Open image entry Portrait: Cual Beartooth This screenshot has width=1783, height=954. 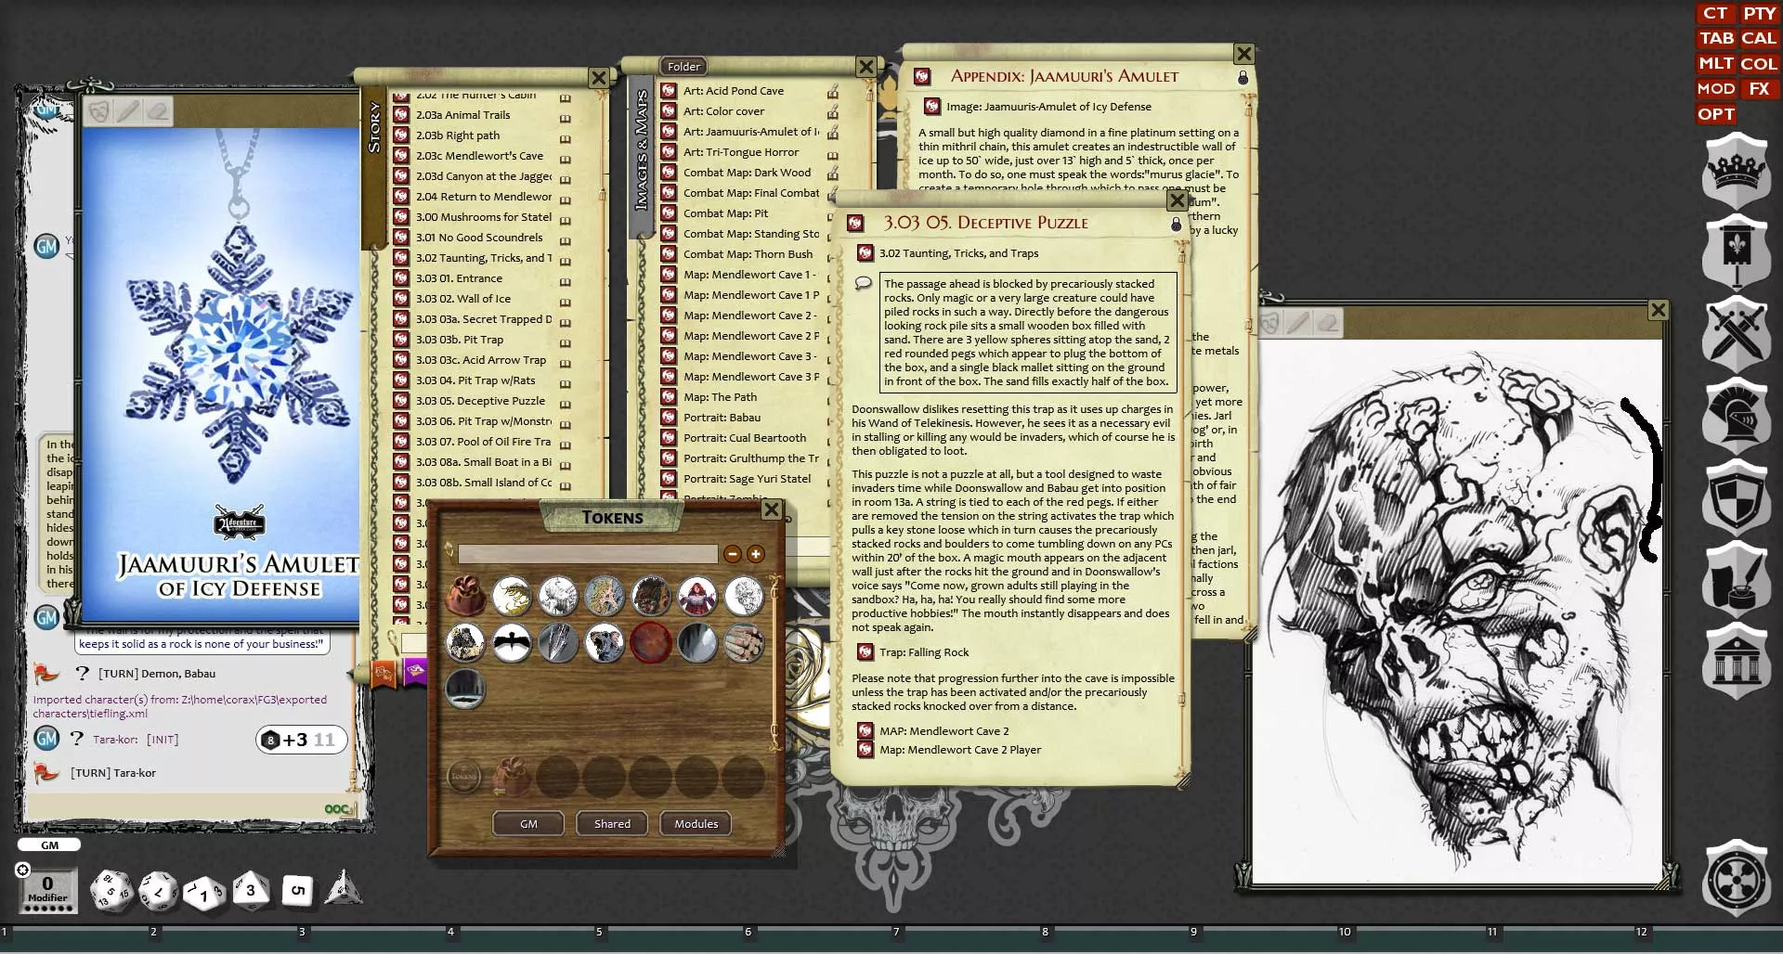point(745,438)
